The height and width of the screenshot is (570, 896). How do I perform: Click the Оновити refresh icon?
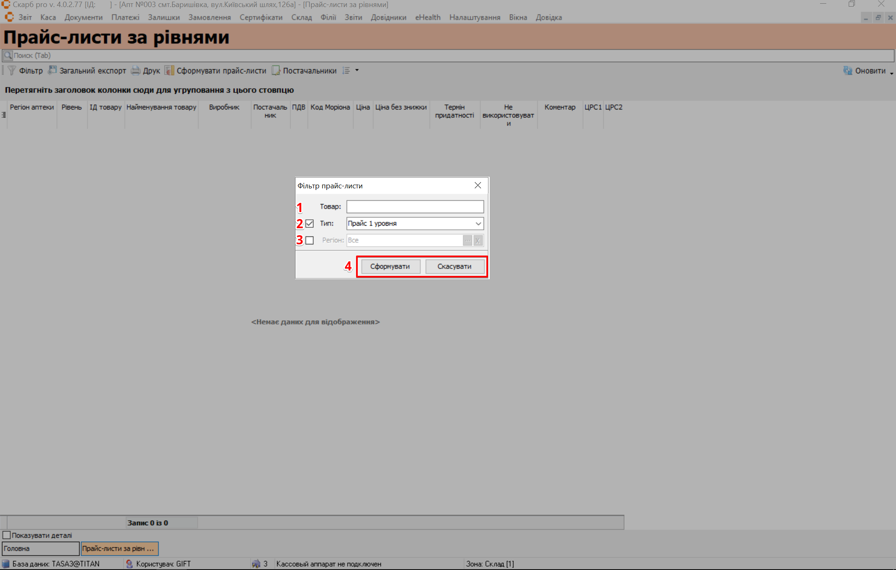click(848, 71)
